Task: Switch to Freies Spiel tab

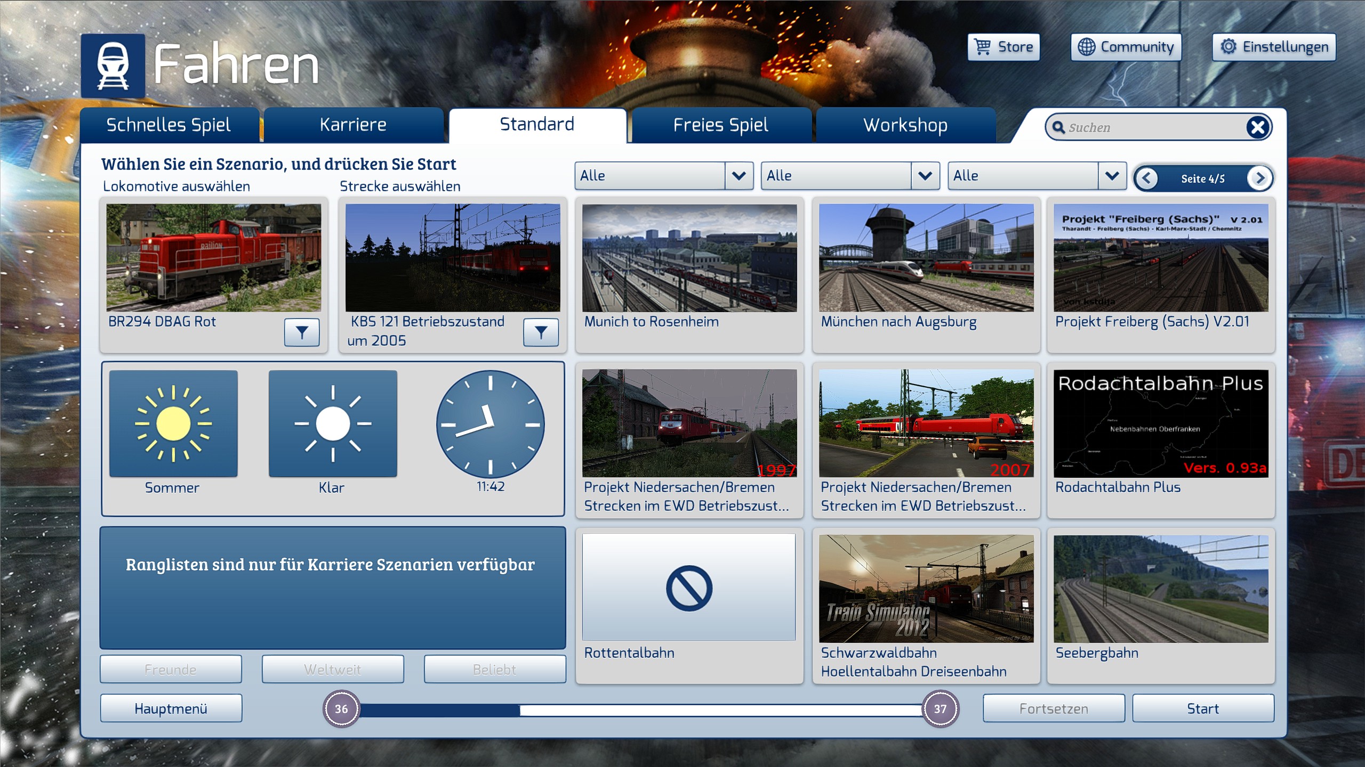Action: 721,125
